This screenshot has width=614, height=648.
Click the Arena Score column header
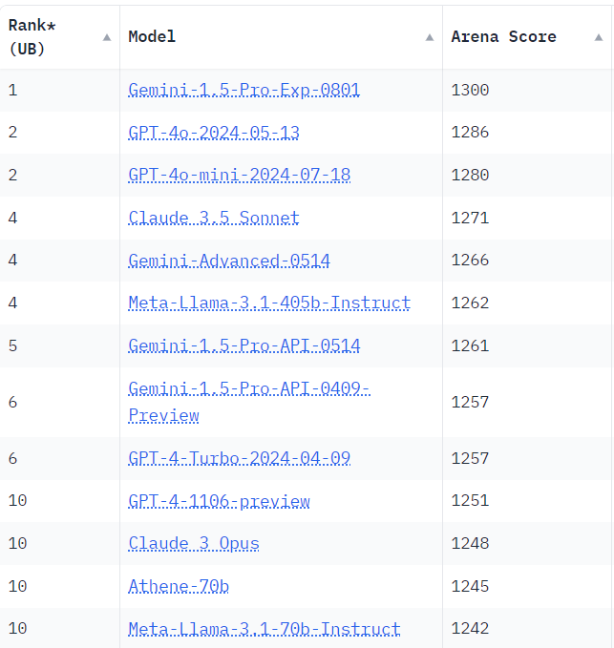527,37
